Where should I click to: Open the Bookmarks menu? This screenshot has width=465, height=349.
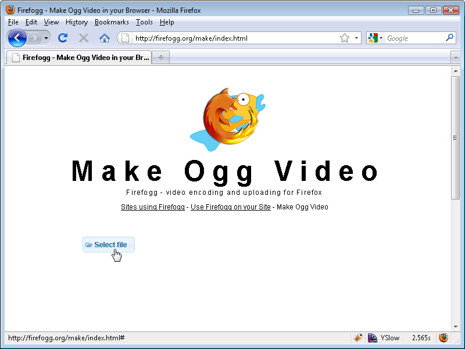coord(112,22)
